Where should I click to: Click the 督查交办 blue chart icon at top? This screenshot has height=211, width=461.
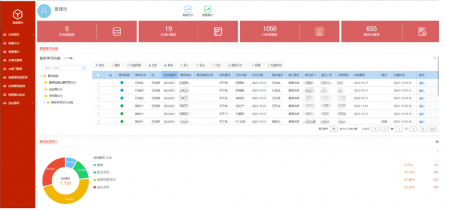click(188, 9)
